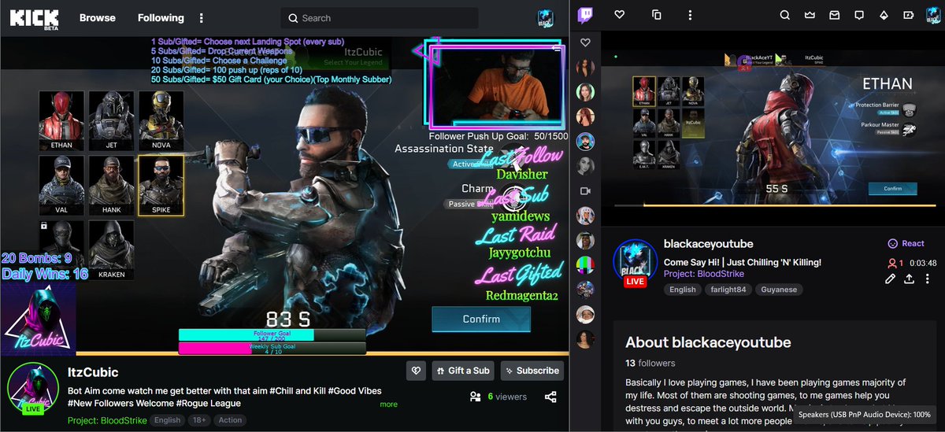Click the React button on the Twitch channel
Screen dimensions: 945x432
[x=906, y=244]
